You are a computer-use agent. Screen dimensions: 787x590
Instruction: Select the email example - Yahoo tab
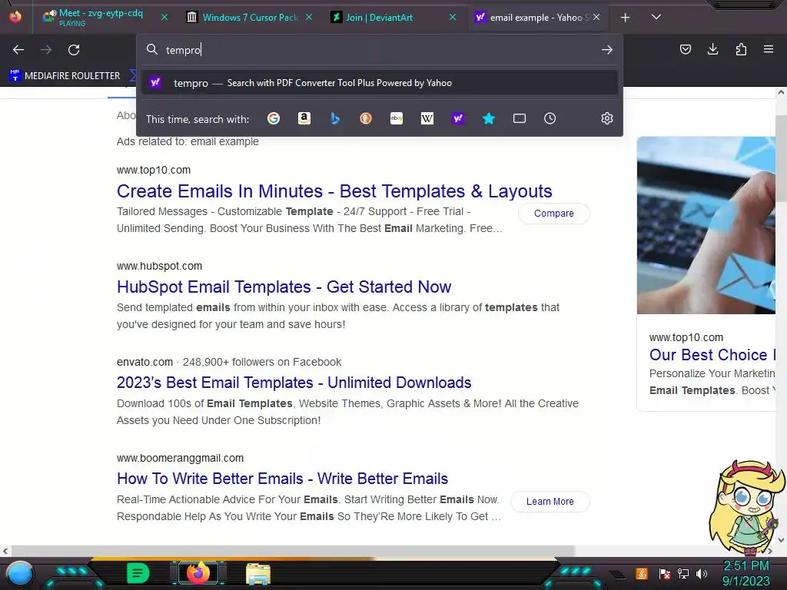click(x=537, y=17)
